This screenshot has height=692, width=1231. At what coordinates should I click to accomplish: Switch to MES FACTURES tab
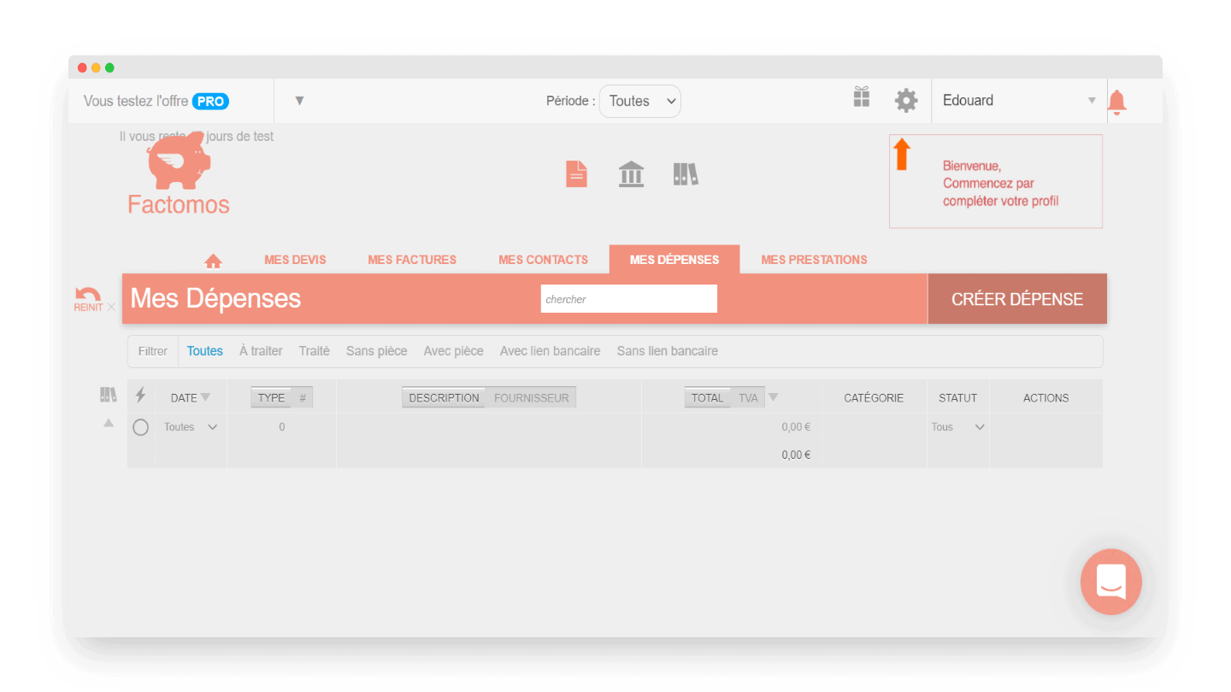coord(412,260)
